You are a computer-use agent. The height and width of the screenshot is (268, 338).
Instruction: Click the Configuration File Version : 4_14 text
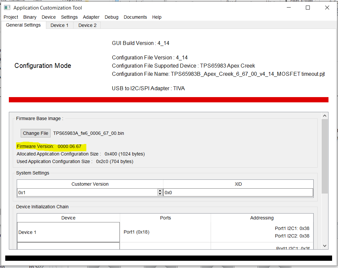click(150, 57)
